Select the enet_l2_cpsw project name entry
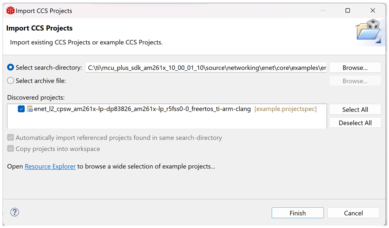Screen dimensions: 389x228 point(142,109)
